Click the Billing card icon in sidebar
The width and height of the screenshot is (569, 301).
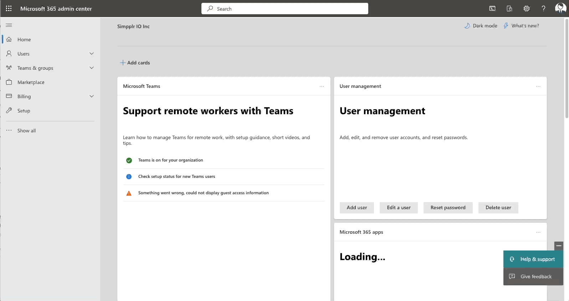pos(9,96)
